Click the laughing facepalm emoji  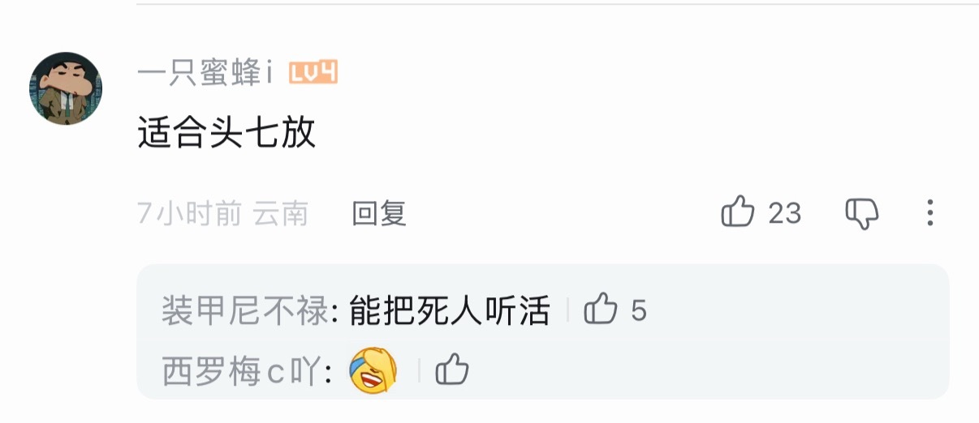[x=373, y=370]
